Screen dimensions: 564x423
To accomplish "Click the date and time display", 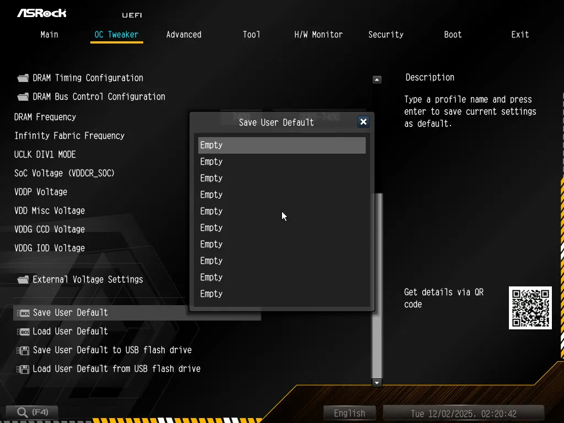I will pos(463,413).
